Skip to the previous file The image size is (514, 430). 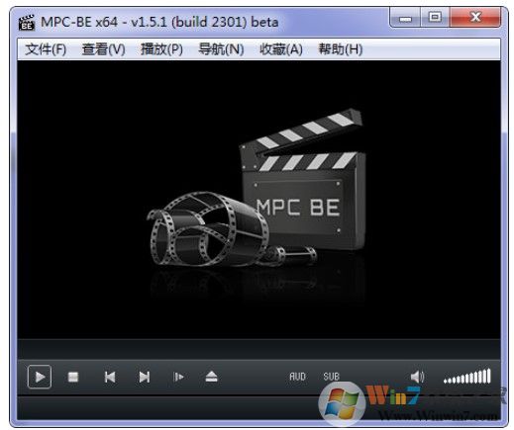point(110,377)
